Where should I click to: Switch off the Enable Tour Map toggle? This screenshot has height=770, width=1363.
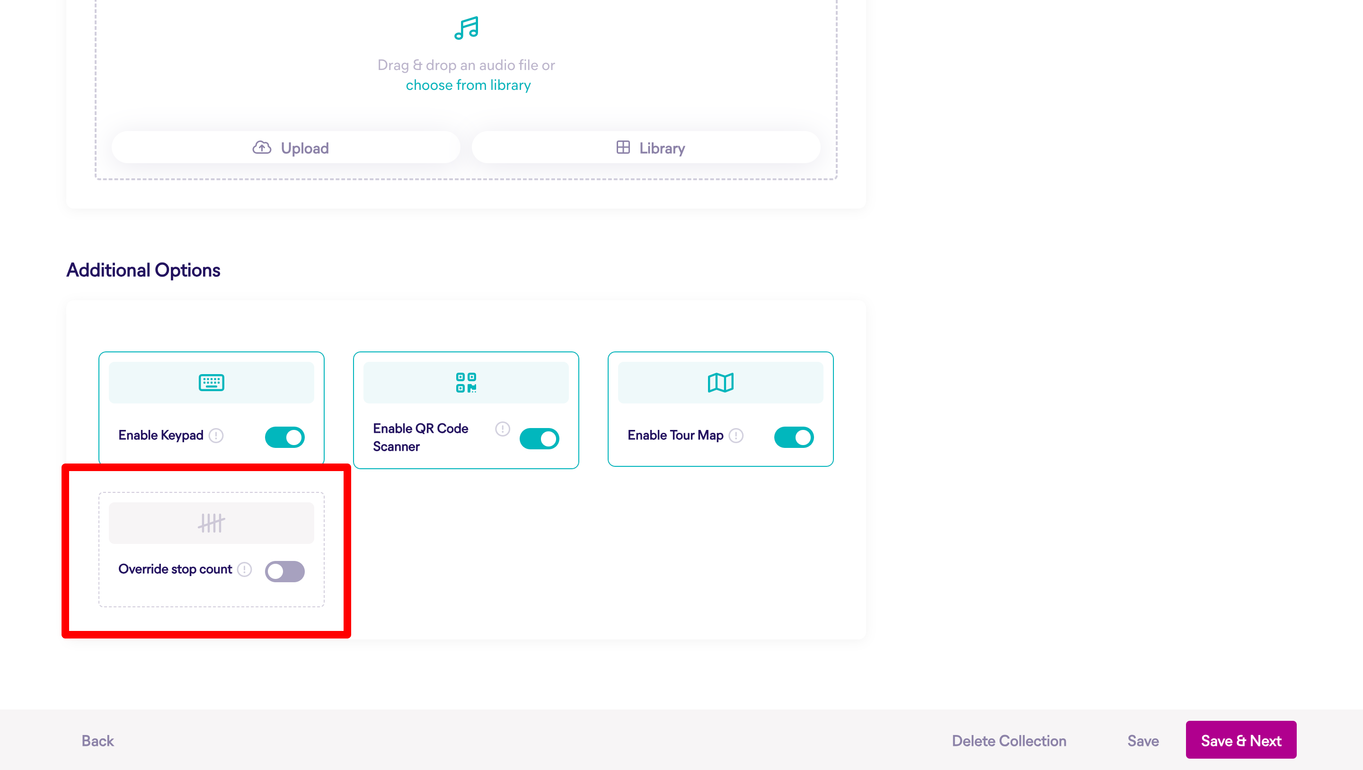tap(793, 437)
